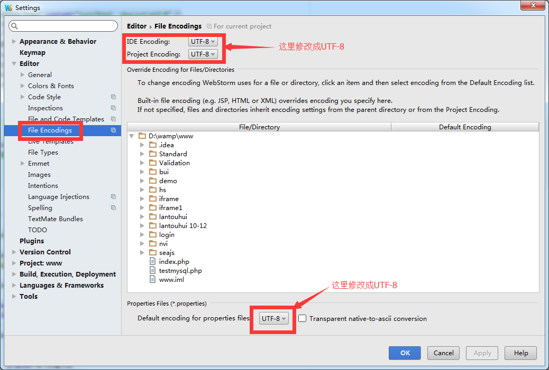Click the iframe1 folder icon

pos(153,207)
